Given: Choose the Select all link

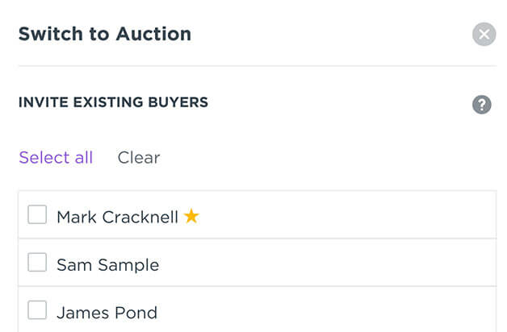Looking at the screenshot, I should (56, 157).
